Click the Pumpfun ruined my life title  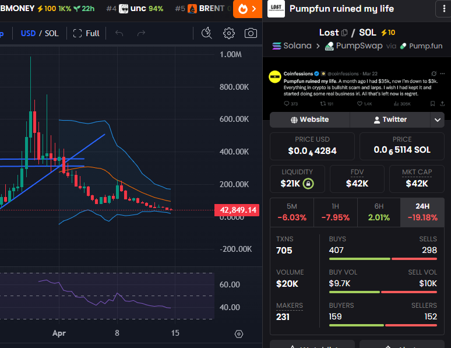(x=341, y=9)
